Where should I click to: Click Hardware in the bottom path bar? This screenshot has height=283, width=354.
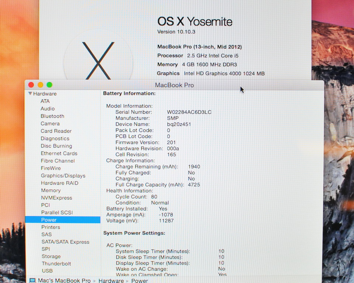coord(111,281)
